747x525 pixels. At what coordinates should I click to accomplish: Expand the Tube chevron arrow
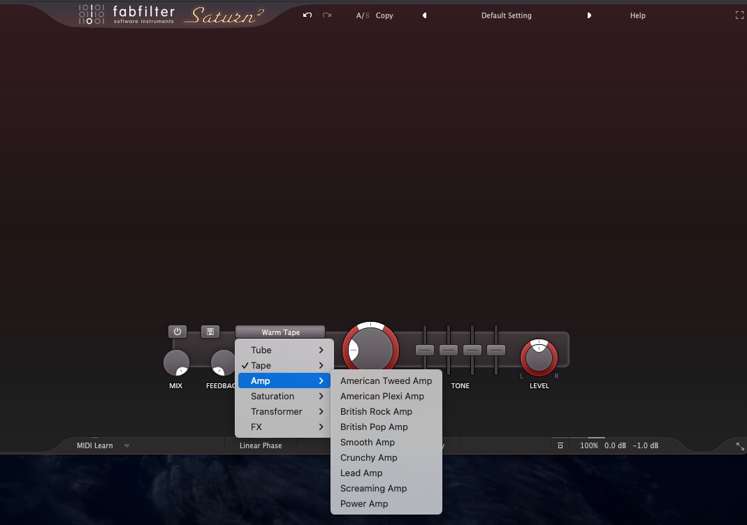click(321, 350)
